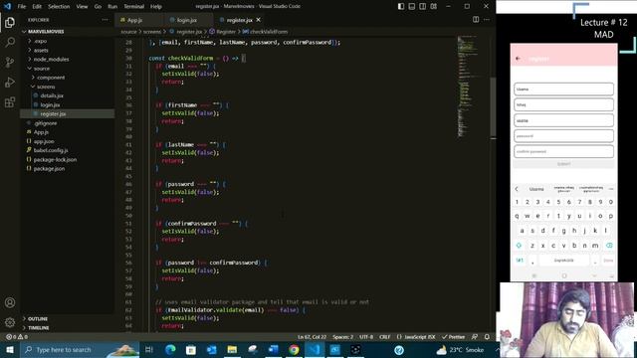The image size is (637, 358).
Task: Close the register.jsx editor tab
Action: pos(259,20)
